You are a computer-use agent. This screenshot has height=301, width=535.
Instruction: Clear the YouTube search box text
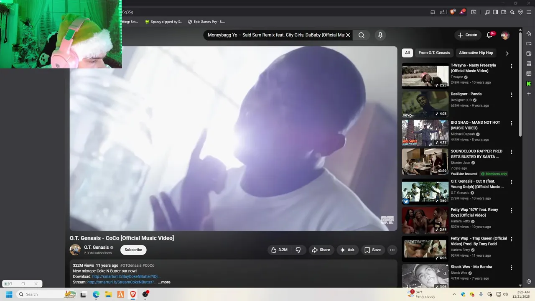point(348,35)
